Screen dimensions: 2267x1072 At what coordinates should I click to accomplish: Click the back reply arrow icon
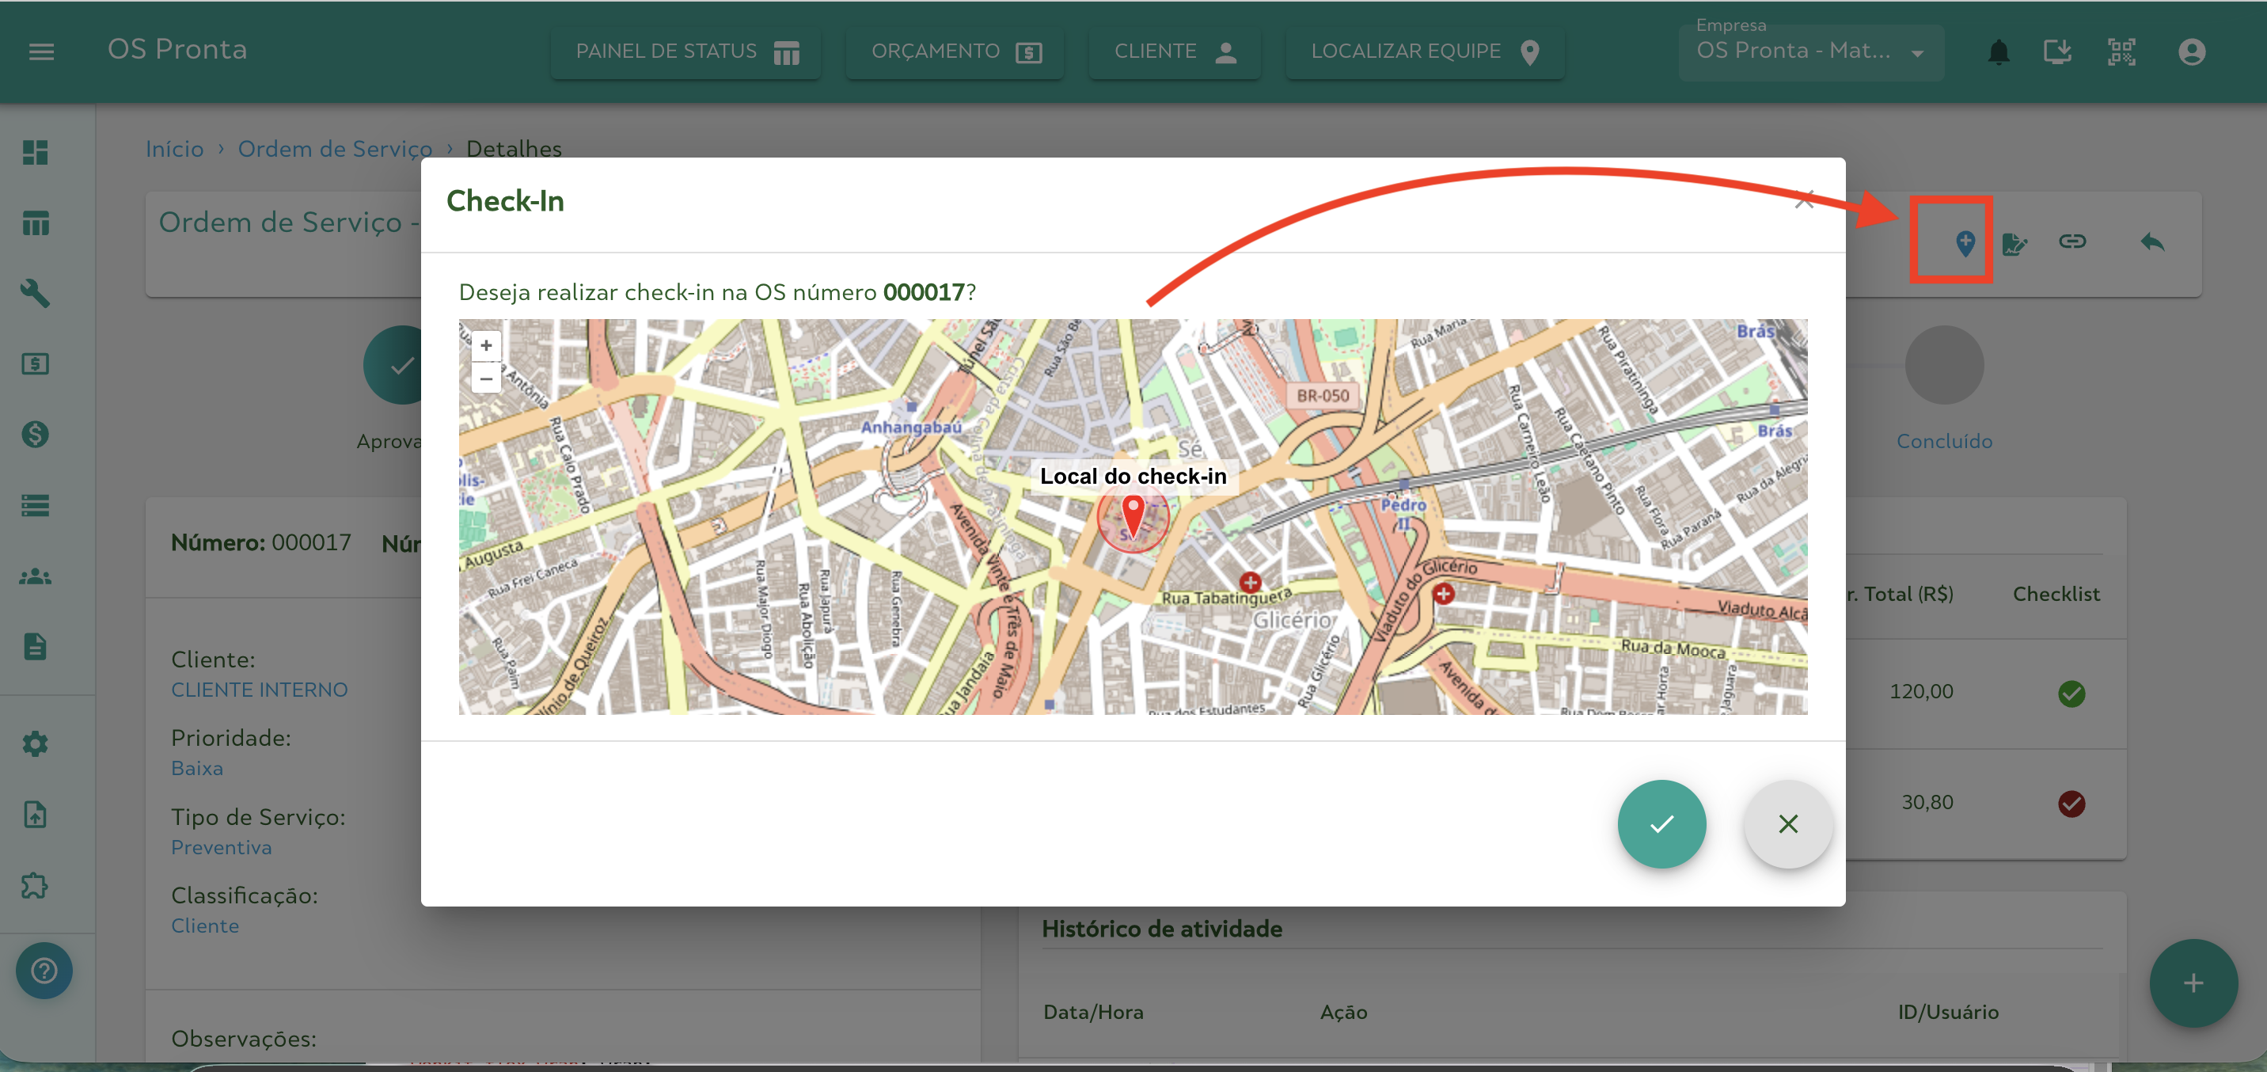tap(2151, 241)
